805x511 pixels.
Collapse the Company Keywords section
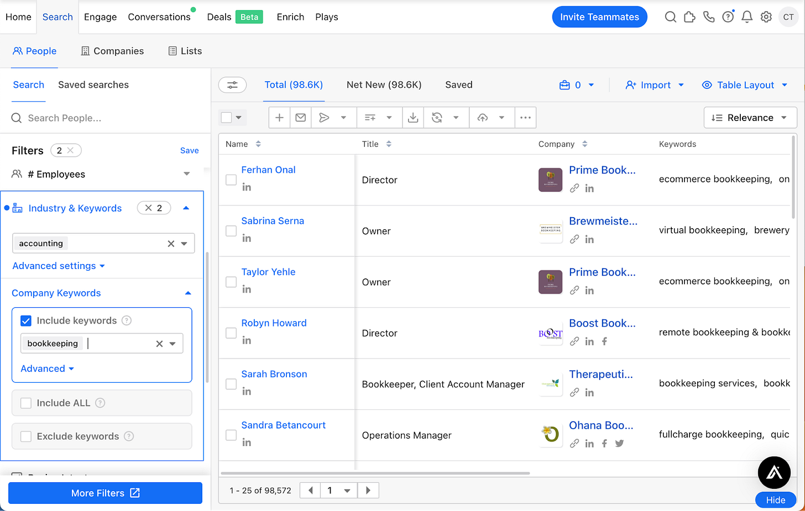tap(188, 293)
